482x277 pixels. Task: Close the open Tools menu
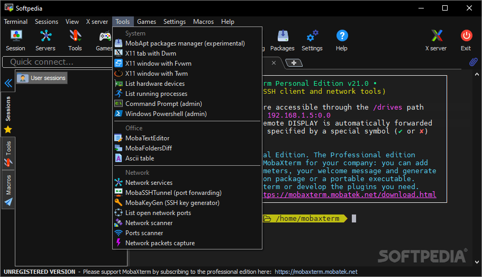[x=123, y=22]
